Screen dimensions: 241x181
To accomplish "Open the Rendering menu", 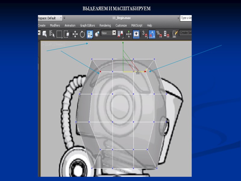I will coord(105,25).
